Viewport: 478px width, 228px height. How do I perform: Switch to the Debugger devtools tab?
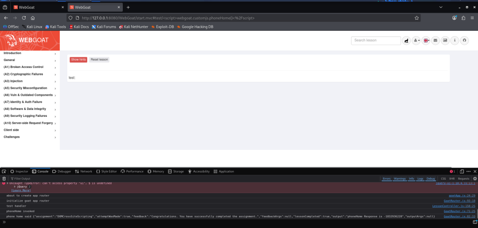[62, 171]
